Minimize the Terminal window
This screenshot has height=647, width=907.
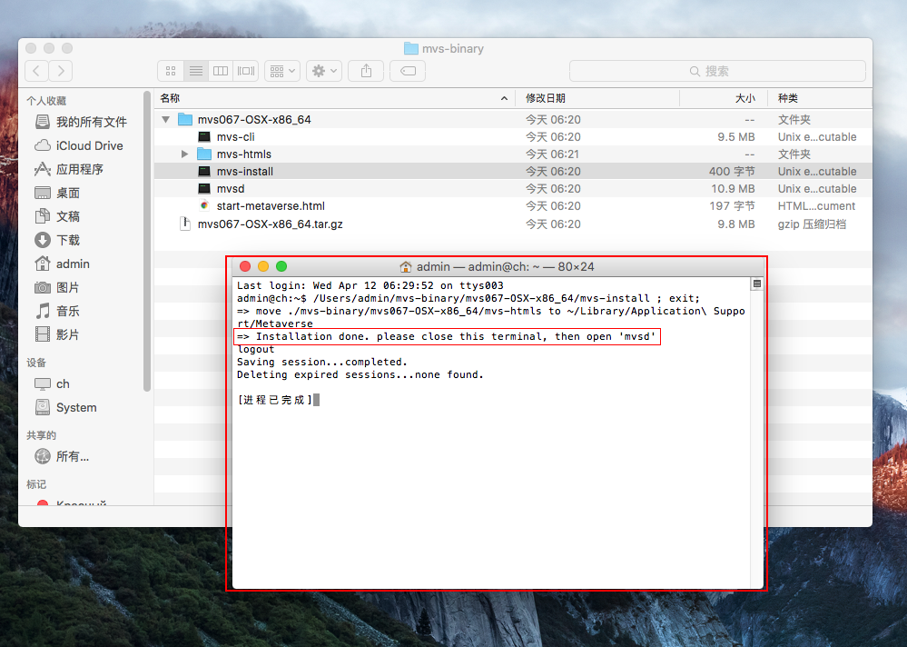[263, 266]
